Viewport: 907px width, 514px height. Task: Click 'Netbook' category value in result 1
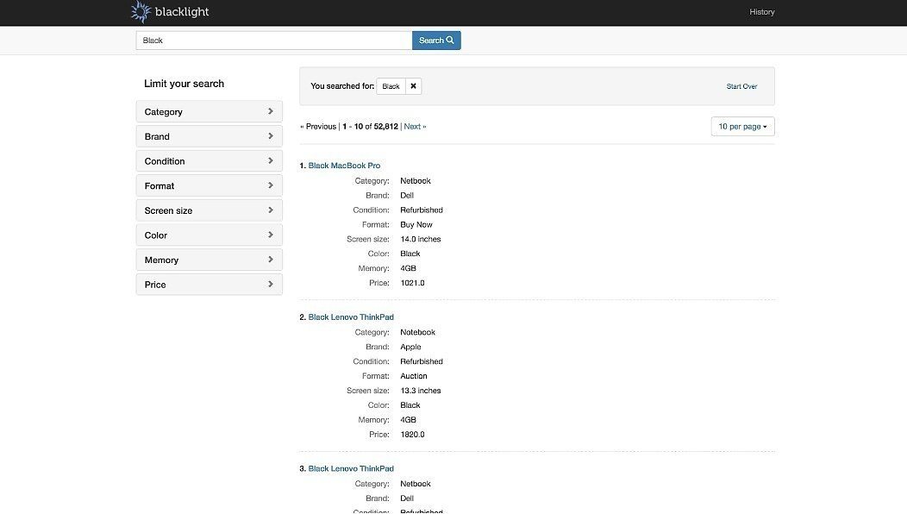click(416, 180)
